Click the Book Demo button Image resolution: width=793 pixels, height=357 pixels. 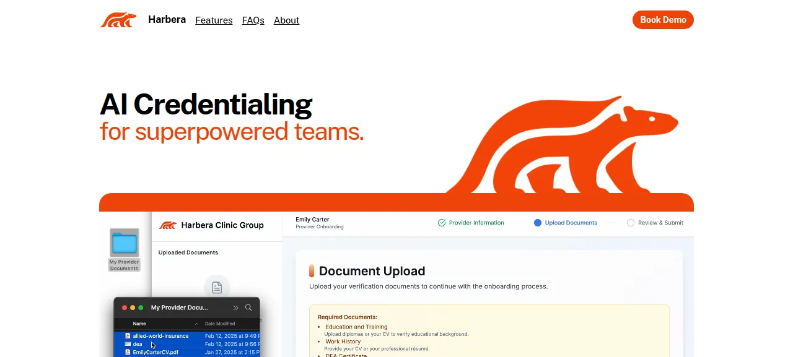[x=663, y=20]
